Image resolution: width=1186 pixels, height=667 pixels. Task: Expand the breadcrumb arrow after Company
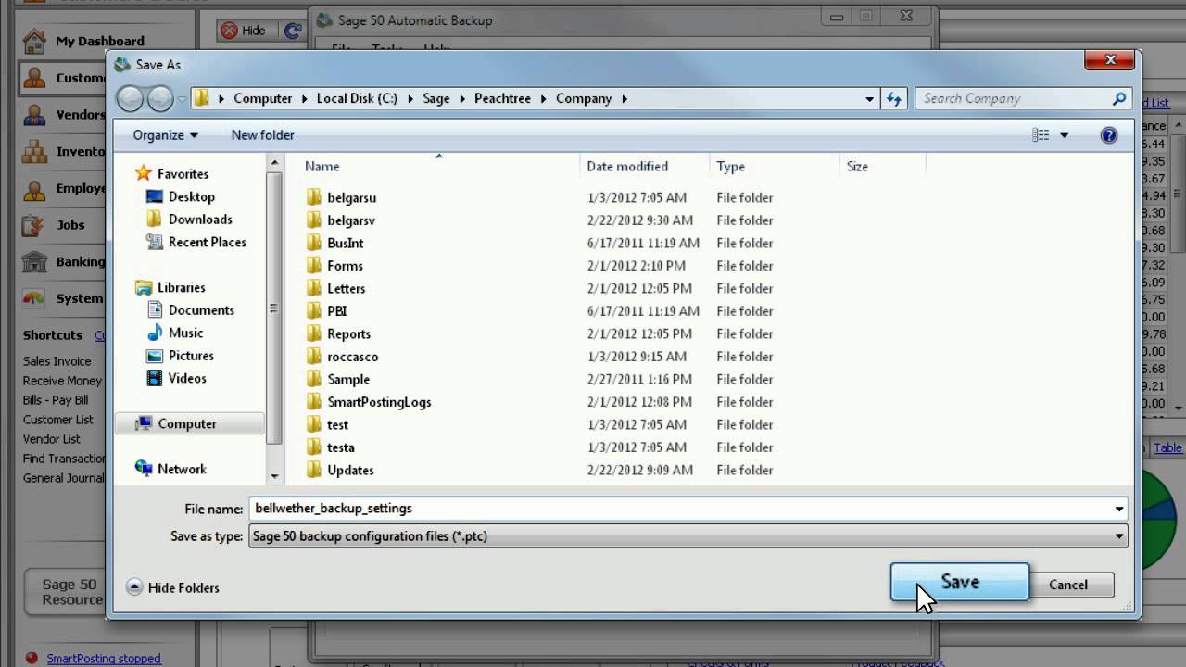pos(625,98)
